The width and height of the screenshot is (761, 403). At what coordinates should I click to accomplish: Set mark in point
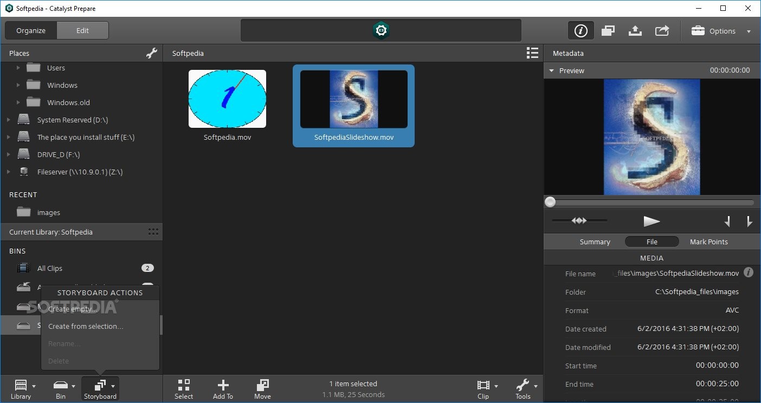click(x=727, y=221)
